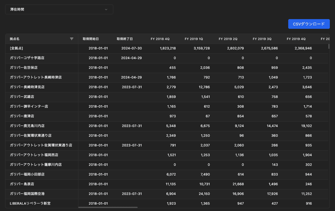Select the ガリバー島原店 row name
This screenshot has width=335, height=211.
[x=22, y=184]
